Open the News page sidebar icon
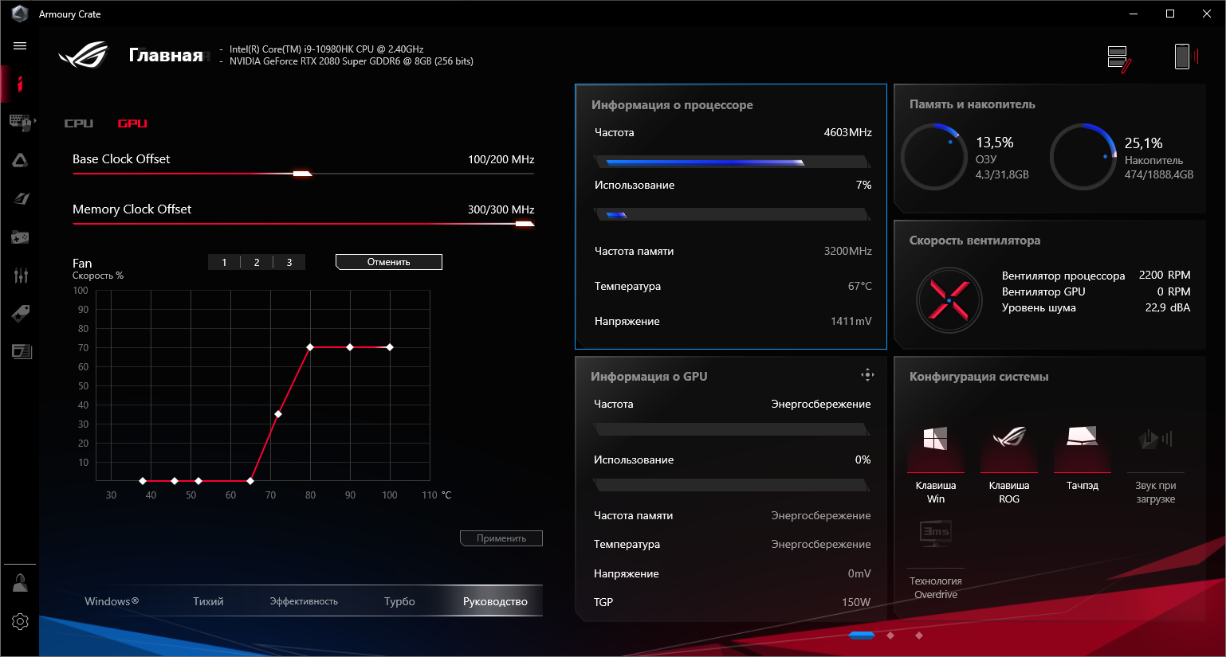1226x657 pixels. (x=22, y=351)
